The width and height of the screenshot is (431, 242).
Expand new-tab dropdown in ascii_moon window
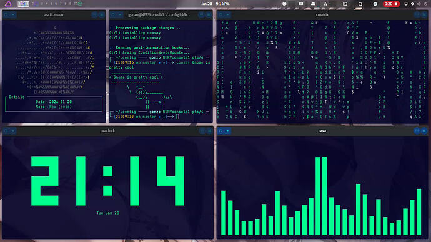point(13,15)
